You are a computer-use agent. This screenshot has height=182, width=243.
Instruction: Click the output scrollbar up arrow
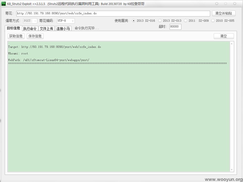tap(232, 44)
